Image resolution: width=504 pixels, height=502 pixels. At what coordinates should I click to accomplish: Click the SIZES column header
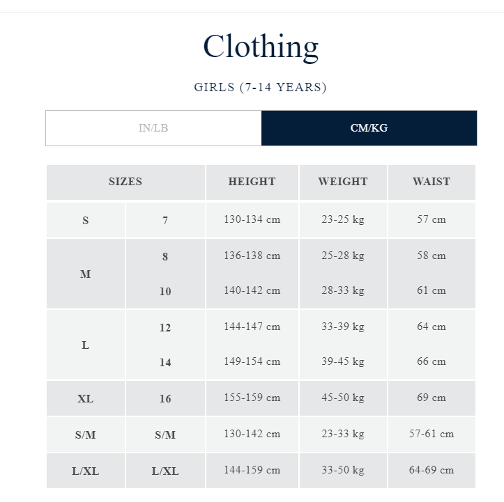(125, 182)
